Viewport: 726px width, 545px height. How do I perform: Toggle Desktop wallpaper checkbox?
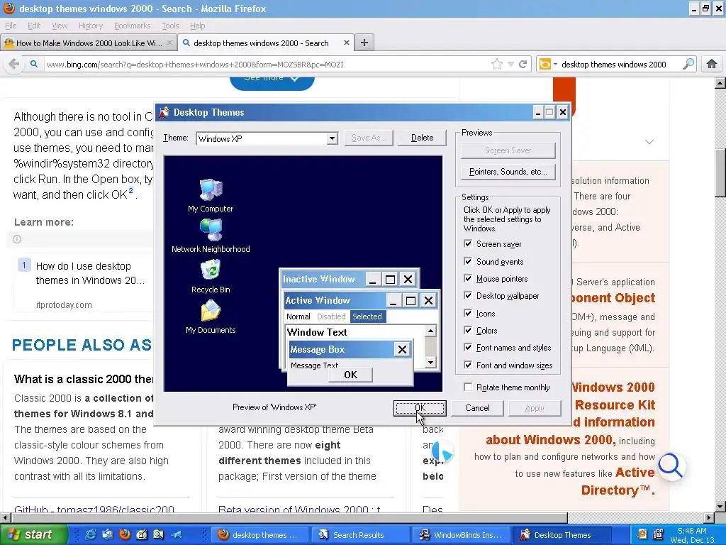click(468, 296)
